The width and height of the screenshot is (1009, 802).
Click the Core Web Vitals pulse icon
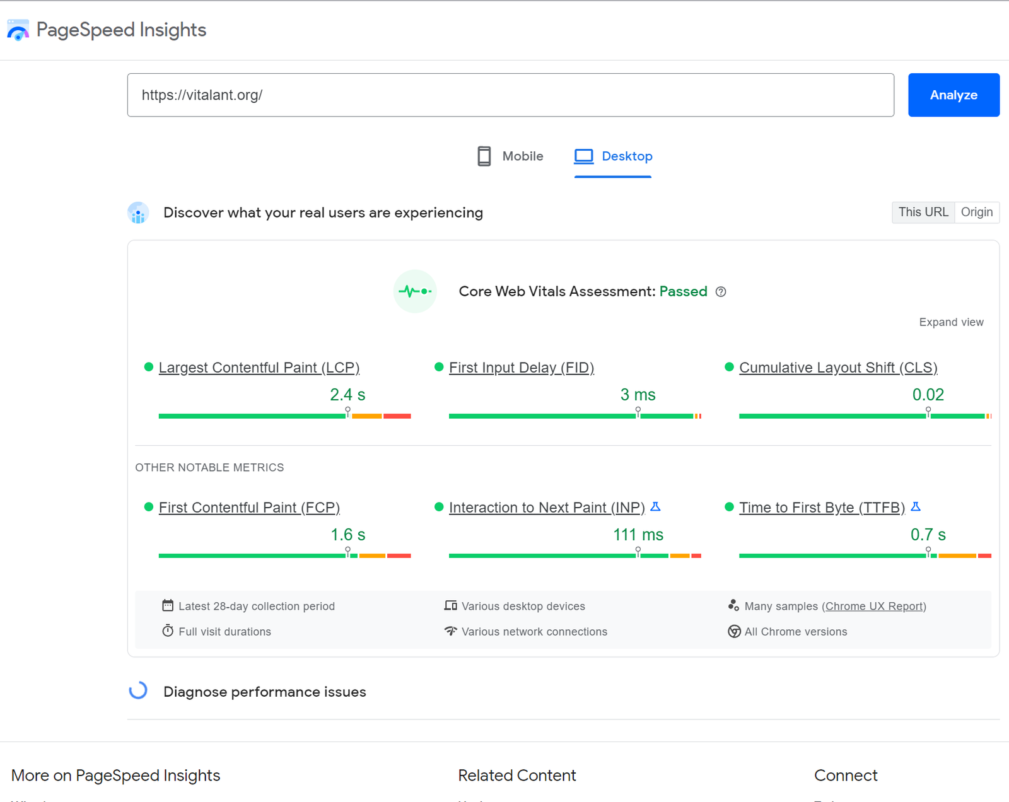pos(415,291)
